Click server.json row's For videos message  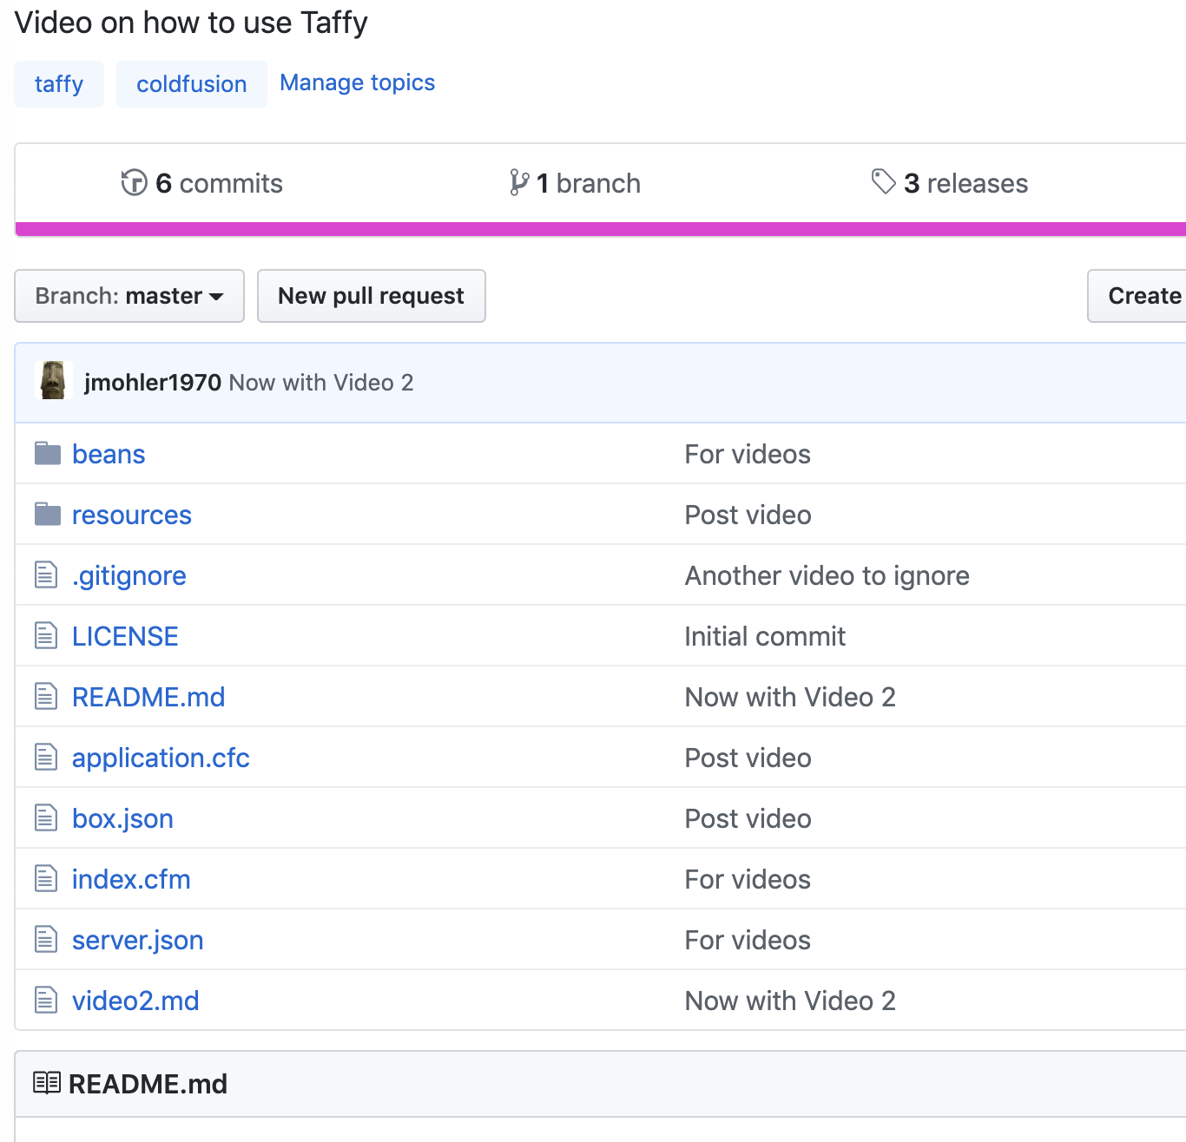click(x=748, y=940)
